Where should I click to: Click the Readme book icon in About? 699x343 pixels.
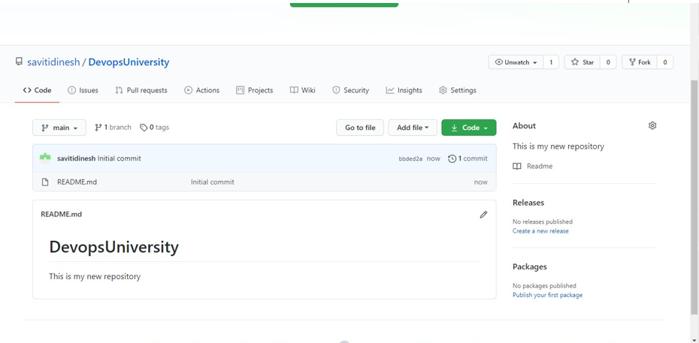pyautogui.click(x=517, y=167)
